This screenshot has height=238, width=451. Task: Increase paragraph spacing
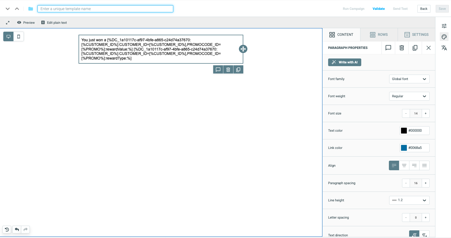coord(426,183)
